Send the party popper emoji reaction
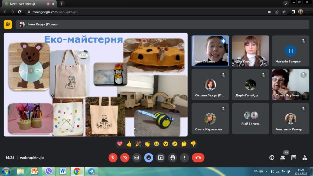This screenshot has height=176, width=313. [138, 144]
